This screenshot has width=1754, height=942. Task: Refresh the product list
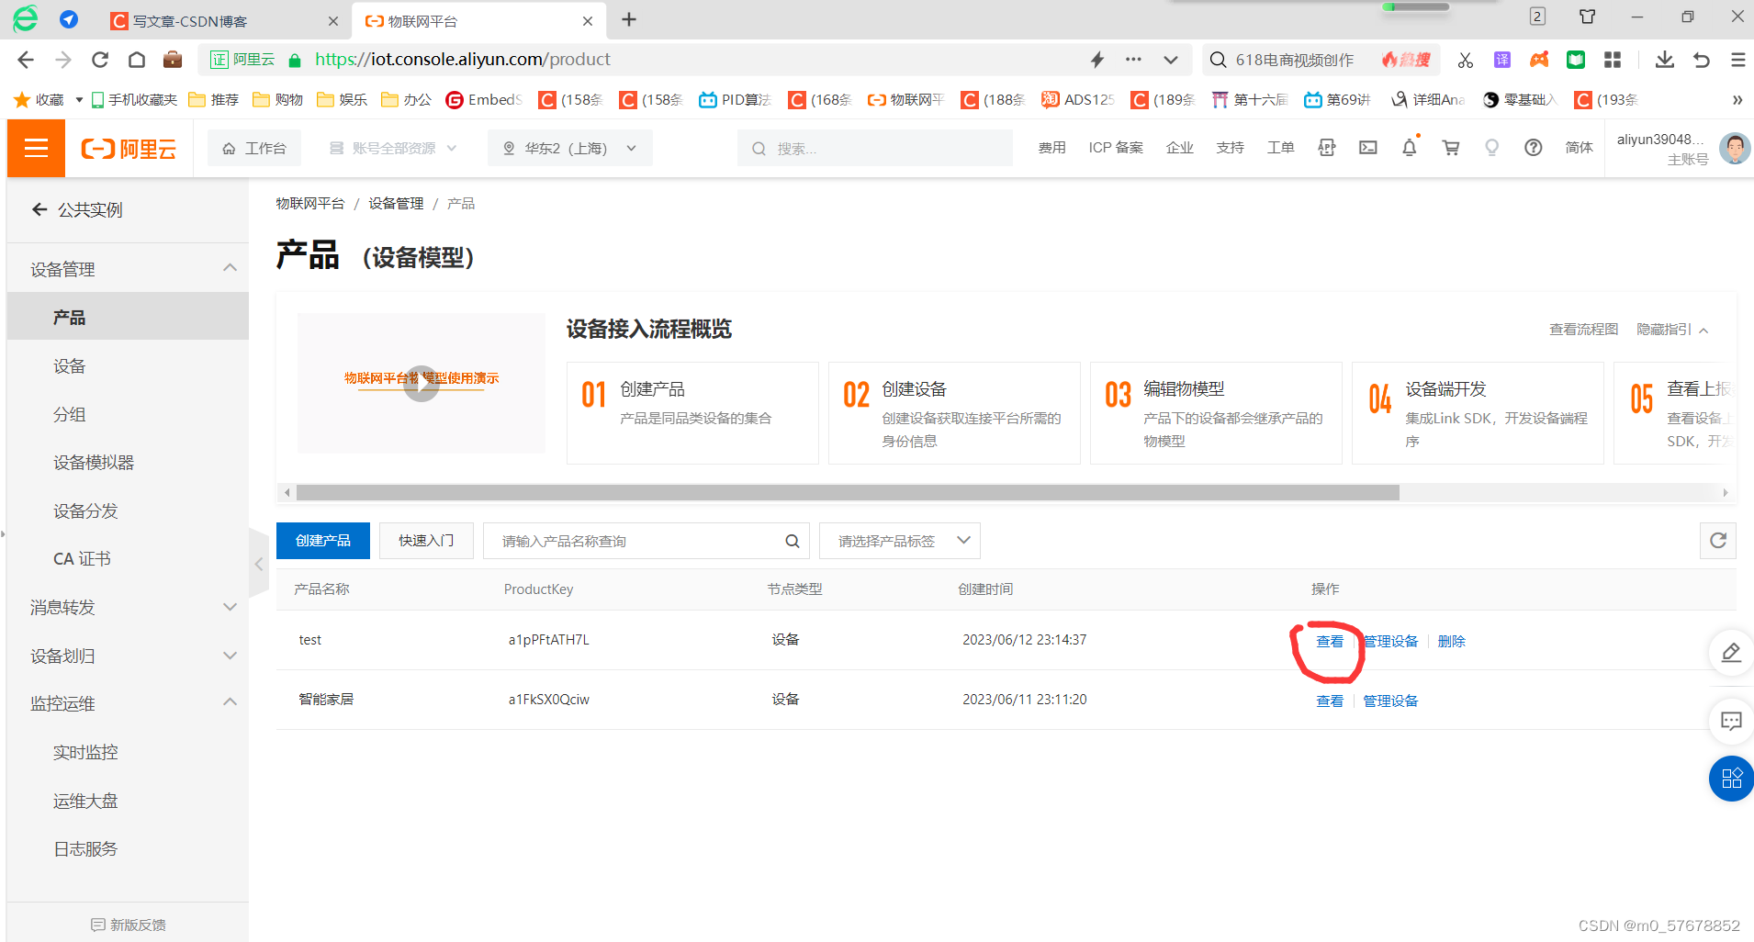click(x=1718, y=541)
